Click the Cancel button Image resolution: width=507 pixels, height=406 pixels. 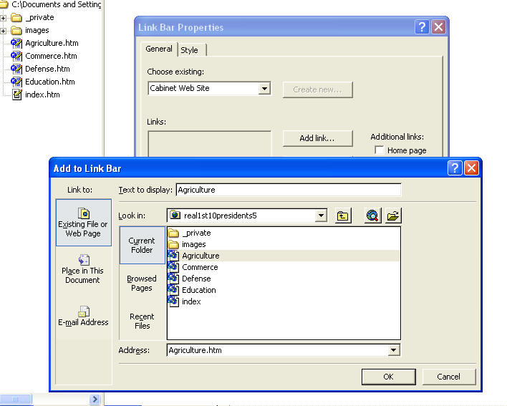point(448,377)
